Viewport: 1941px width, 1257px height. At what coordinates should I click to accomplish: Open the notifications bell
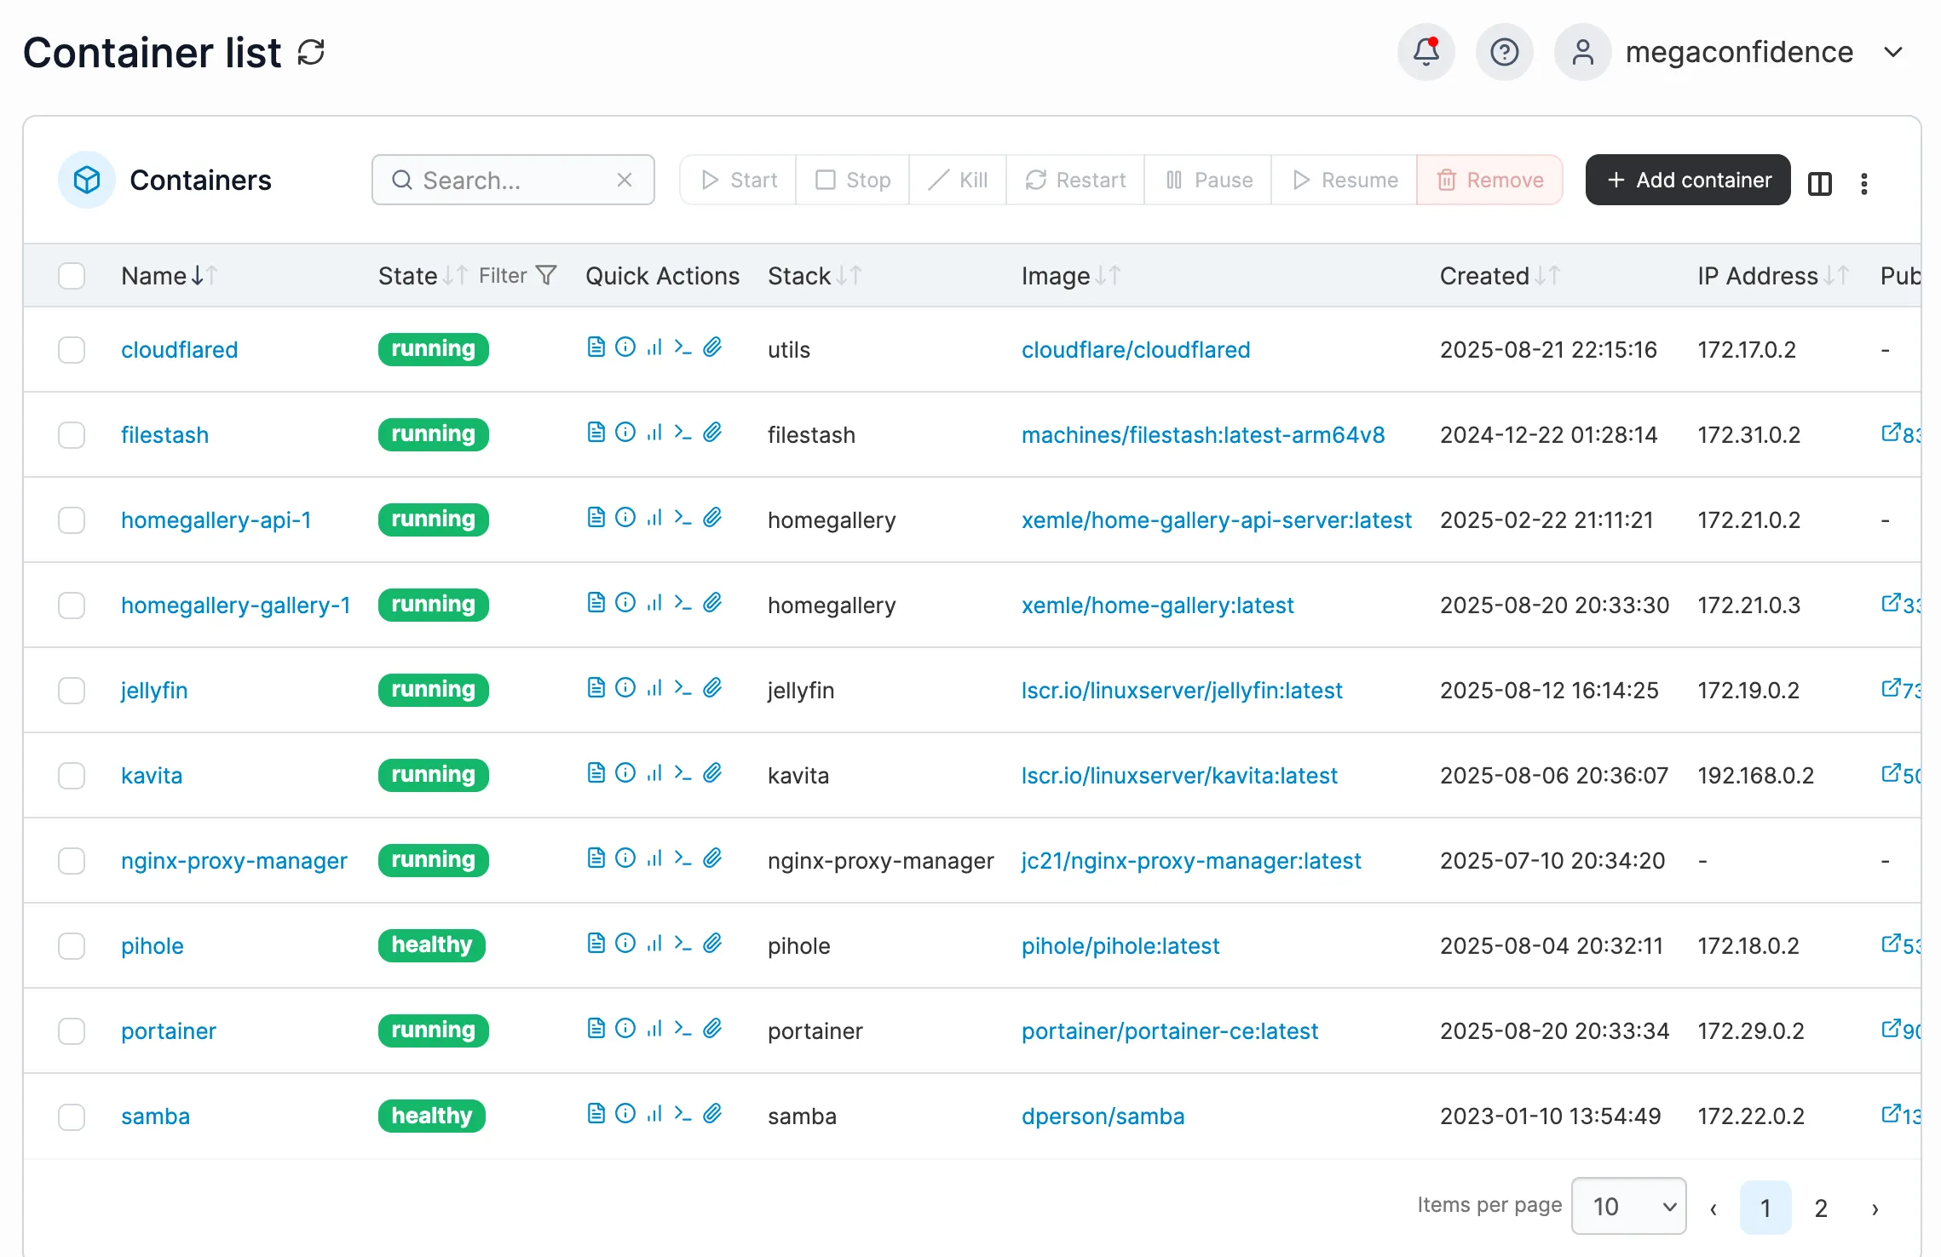point(1426,52)
